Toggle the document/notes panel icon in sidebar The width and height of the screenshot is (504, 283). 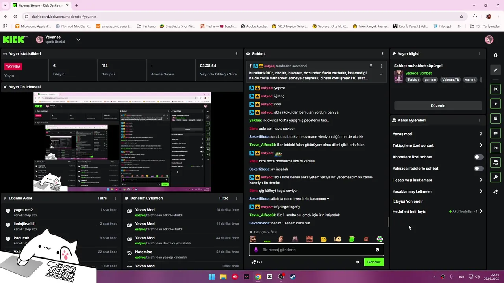[x=495, y=118]
